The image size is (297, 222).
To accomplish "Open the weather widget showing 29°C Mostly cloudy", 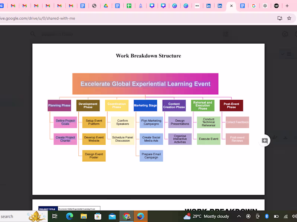I will [x=206, y=216].
